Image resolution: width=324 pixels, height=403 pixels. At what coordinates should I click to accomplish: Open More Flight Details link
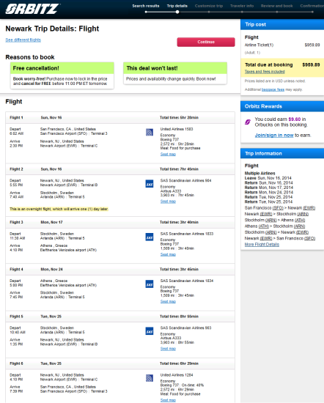pos(262,245)
